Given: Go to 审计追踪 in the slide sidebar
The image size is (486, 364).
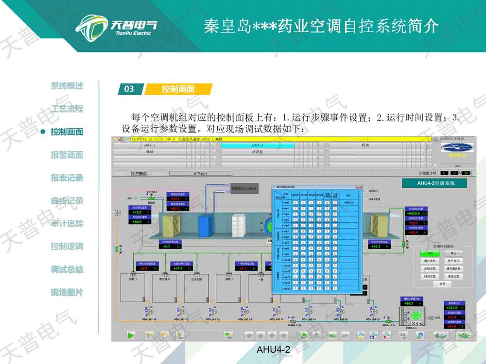Looking at the screenshot, I should coord(67,223).
